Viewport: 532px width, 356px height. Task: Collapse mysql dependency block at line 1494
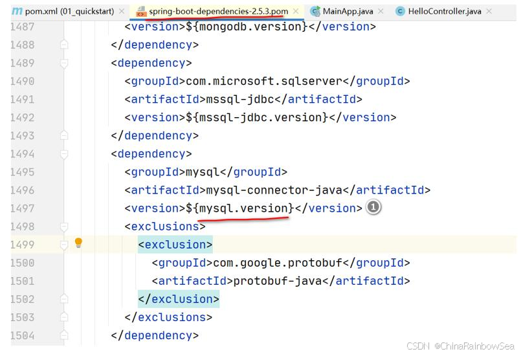[64, 154]
